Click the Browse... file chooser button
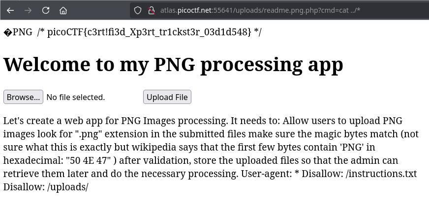Viewport: 429px width, 205px height. 23,97
